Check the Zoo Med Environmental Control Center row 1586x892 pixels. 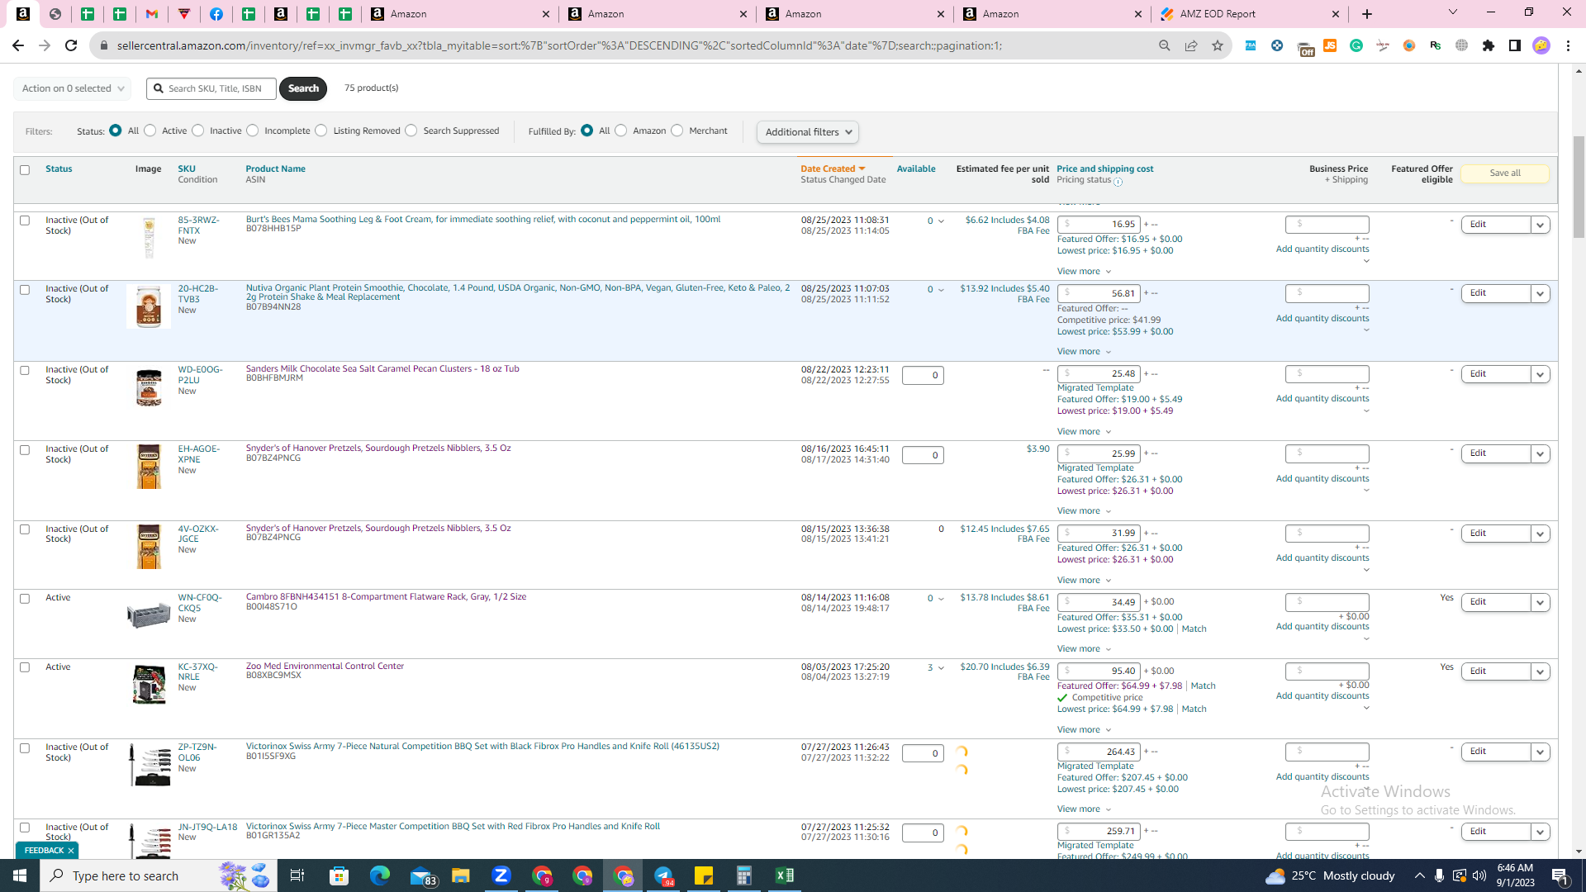point(25,667)
